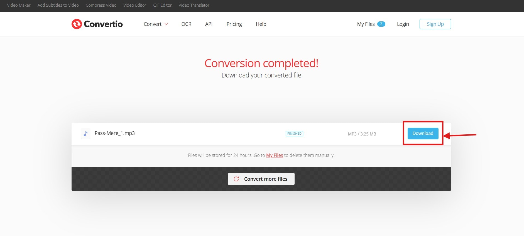The width and height of the screenshot is (524, 236).
Task: Go to the API page
Action: coord(209,24)
